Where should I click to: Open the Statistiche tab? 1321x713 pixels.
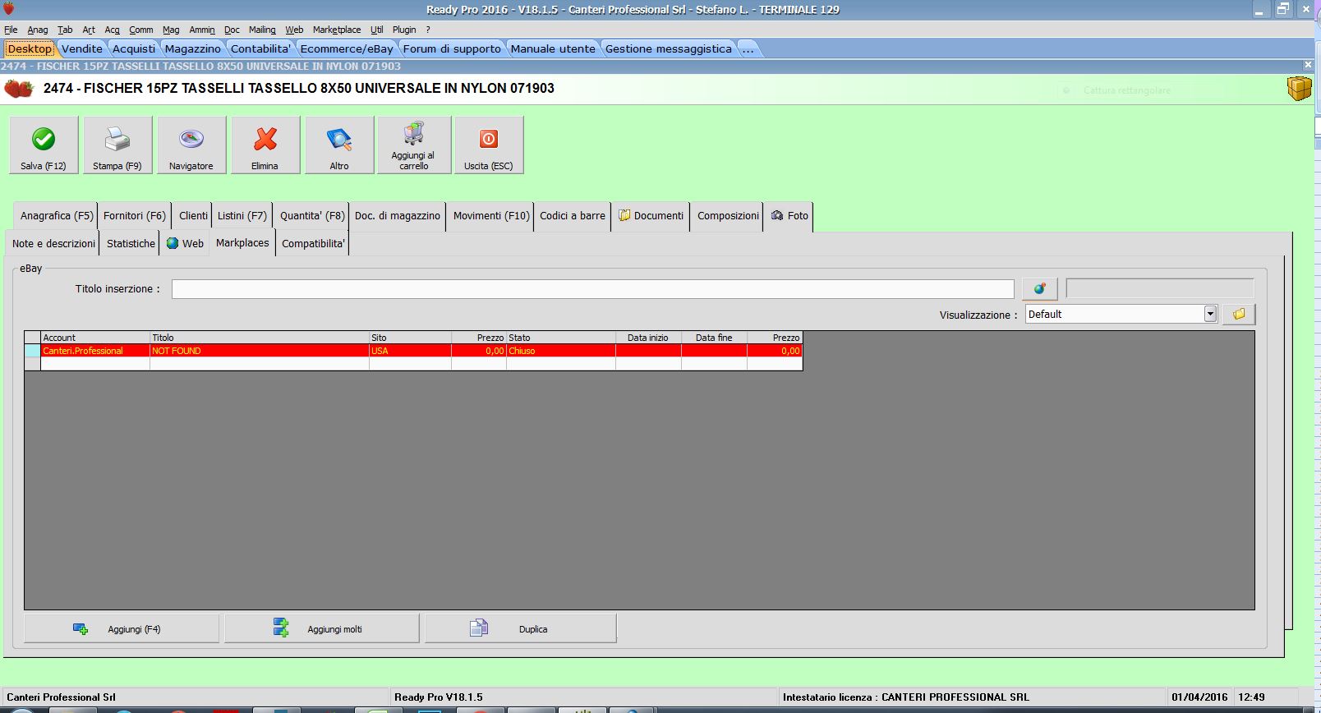(131, 244)
